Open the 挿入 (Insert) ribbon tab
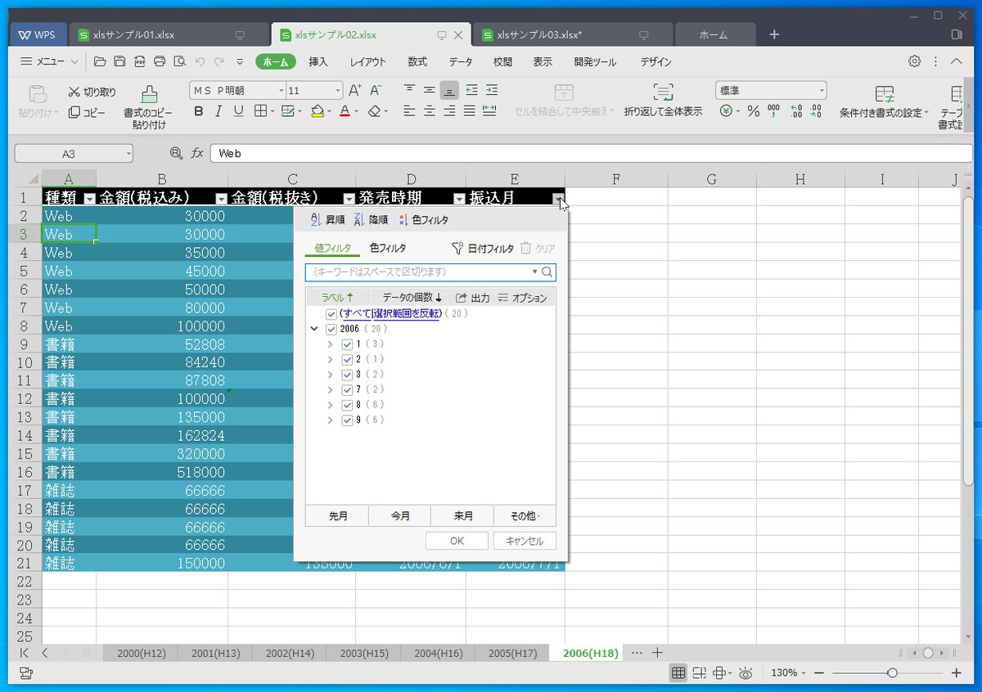The width and height of the screenshot is (982, 692). (x=318, y=62)
